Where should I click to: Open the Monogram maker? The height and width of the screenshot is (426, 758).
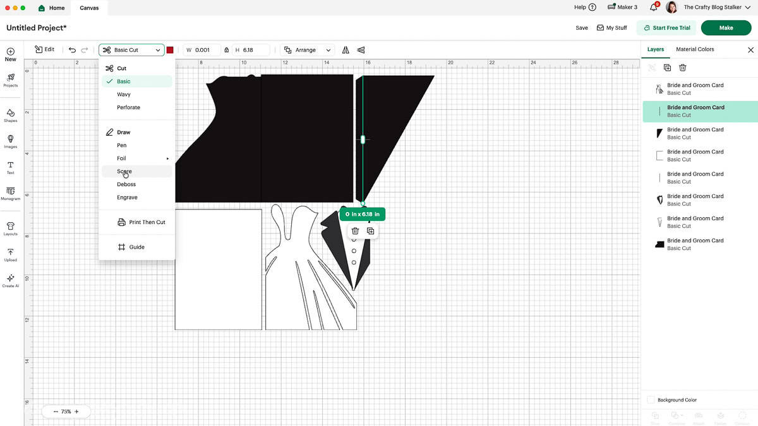click(10, 194)
